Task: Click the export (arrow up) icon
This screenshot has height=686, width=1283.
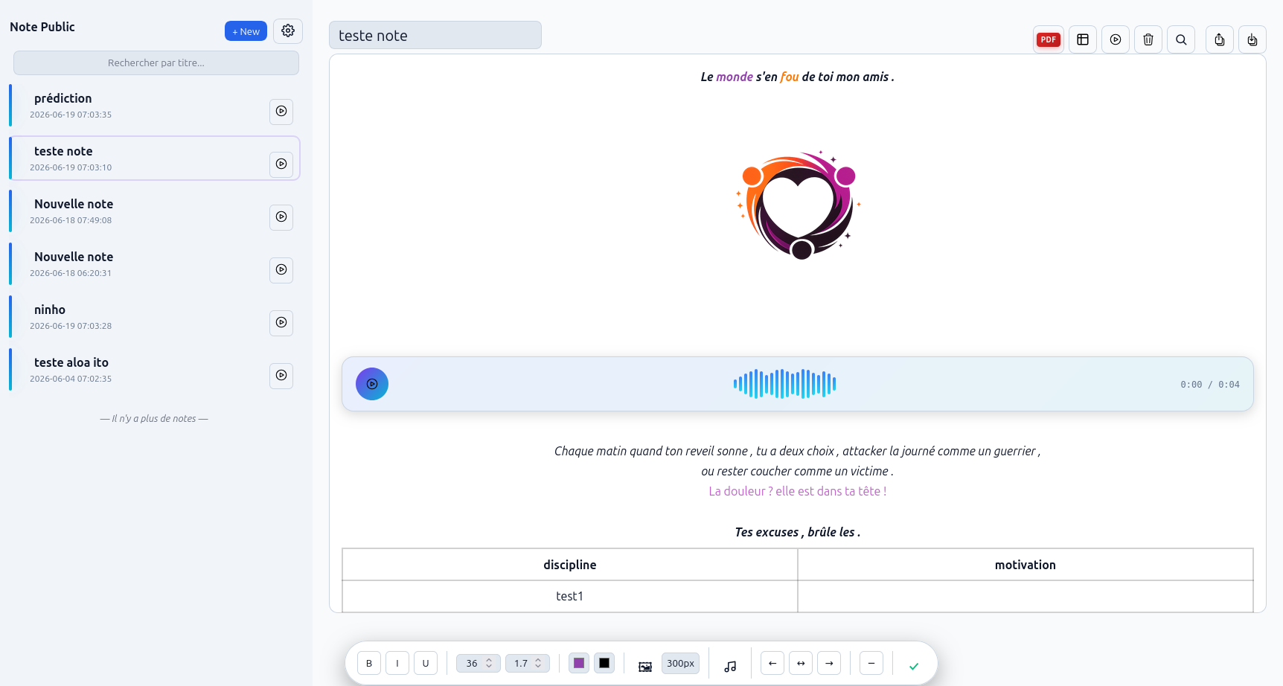Action: click(x=1220, y=39)
